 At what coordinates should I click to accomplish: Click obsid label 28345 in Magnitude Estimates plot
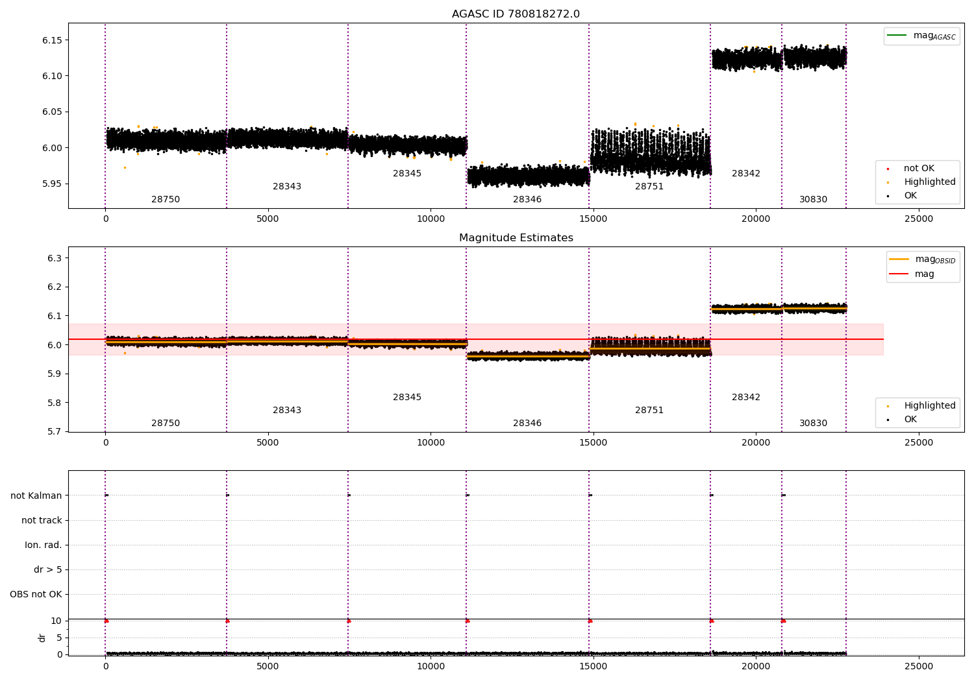coord(407,398)
